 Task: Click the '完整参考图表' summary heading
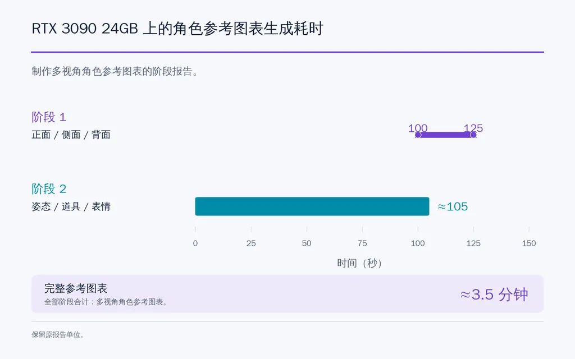coord(76,288)
